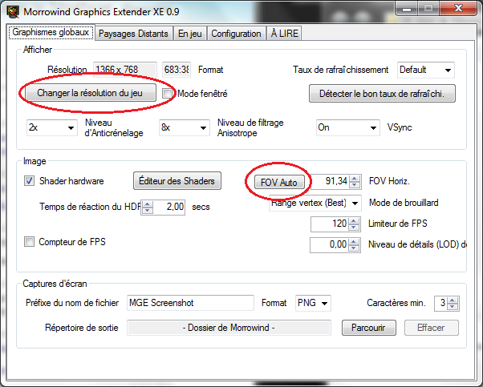Screen dimensions: 483x387
Task: Click Détecter le bon taux de rafraîchi. button
Action: tap(382, 94)
